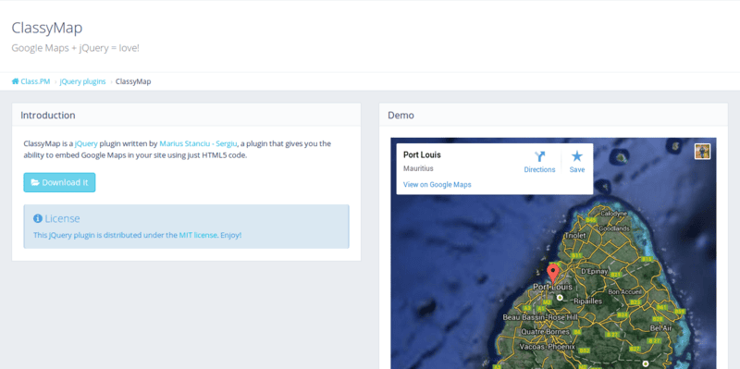Viewport: 740px width, 369px height.
Task: Click the Introduction panel heading
Action: coord(48,115)
